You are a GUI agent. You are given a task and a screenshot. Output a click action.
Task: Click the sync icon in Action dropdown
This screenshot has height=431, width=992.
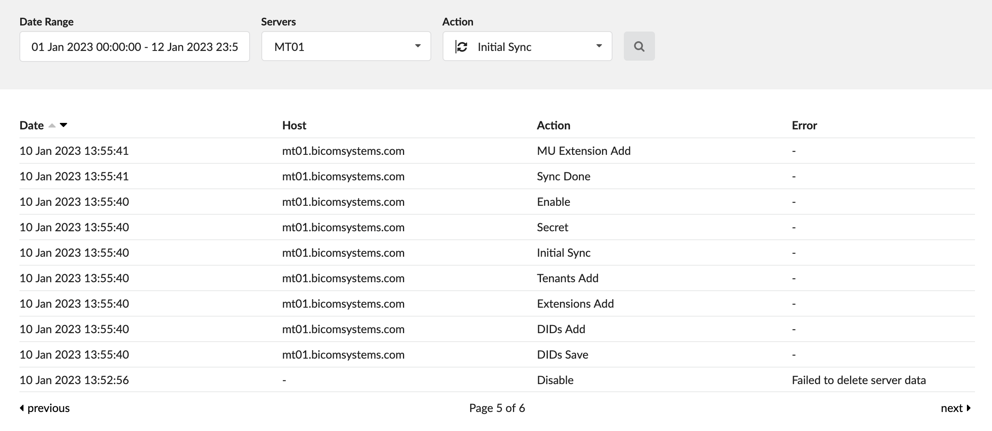462,47
